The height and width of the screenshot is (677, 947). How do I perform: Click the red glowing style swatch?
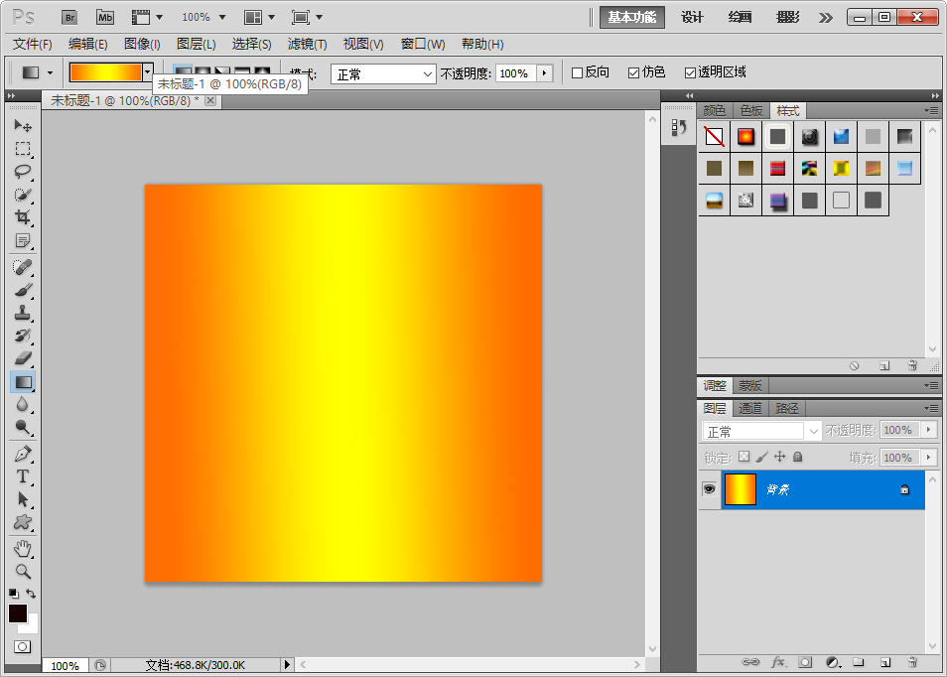(745, 136)
